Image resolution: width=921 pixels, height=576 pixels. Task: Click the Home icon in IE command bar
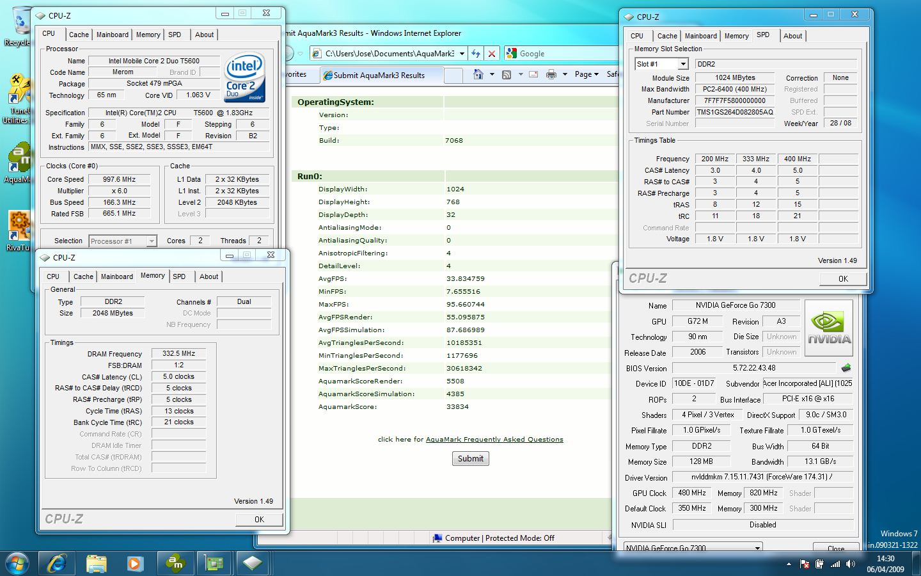point(478,75)
